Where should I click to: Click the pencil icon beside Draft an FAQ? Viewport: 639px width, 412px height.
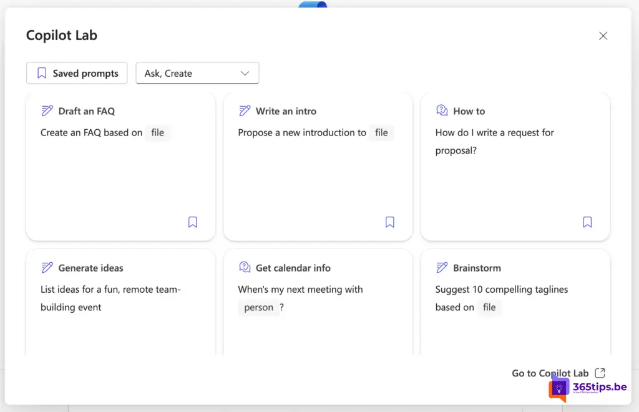47,111
